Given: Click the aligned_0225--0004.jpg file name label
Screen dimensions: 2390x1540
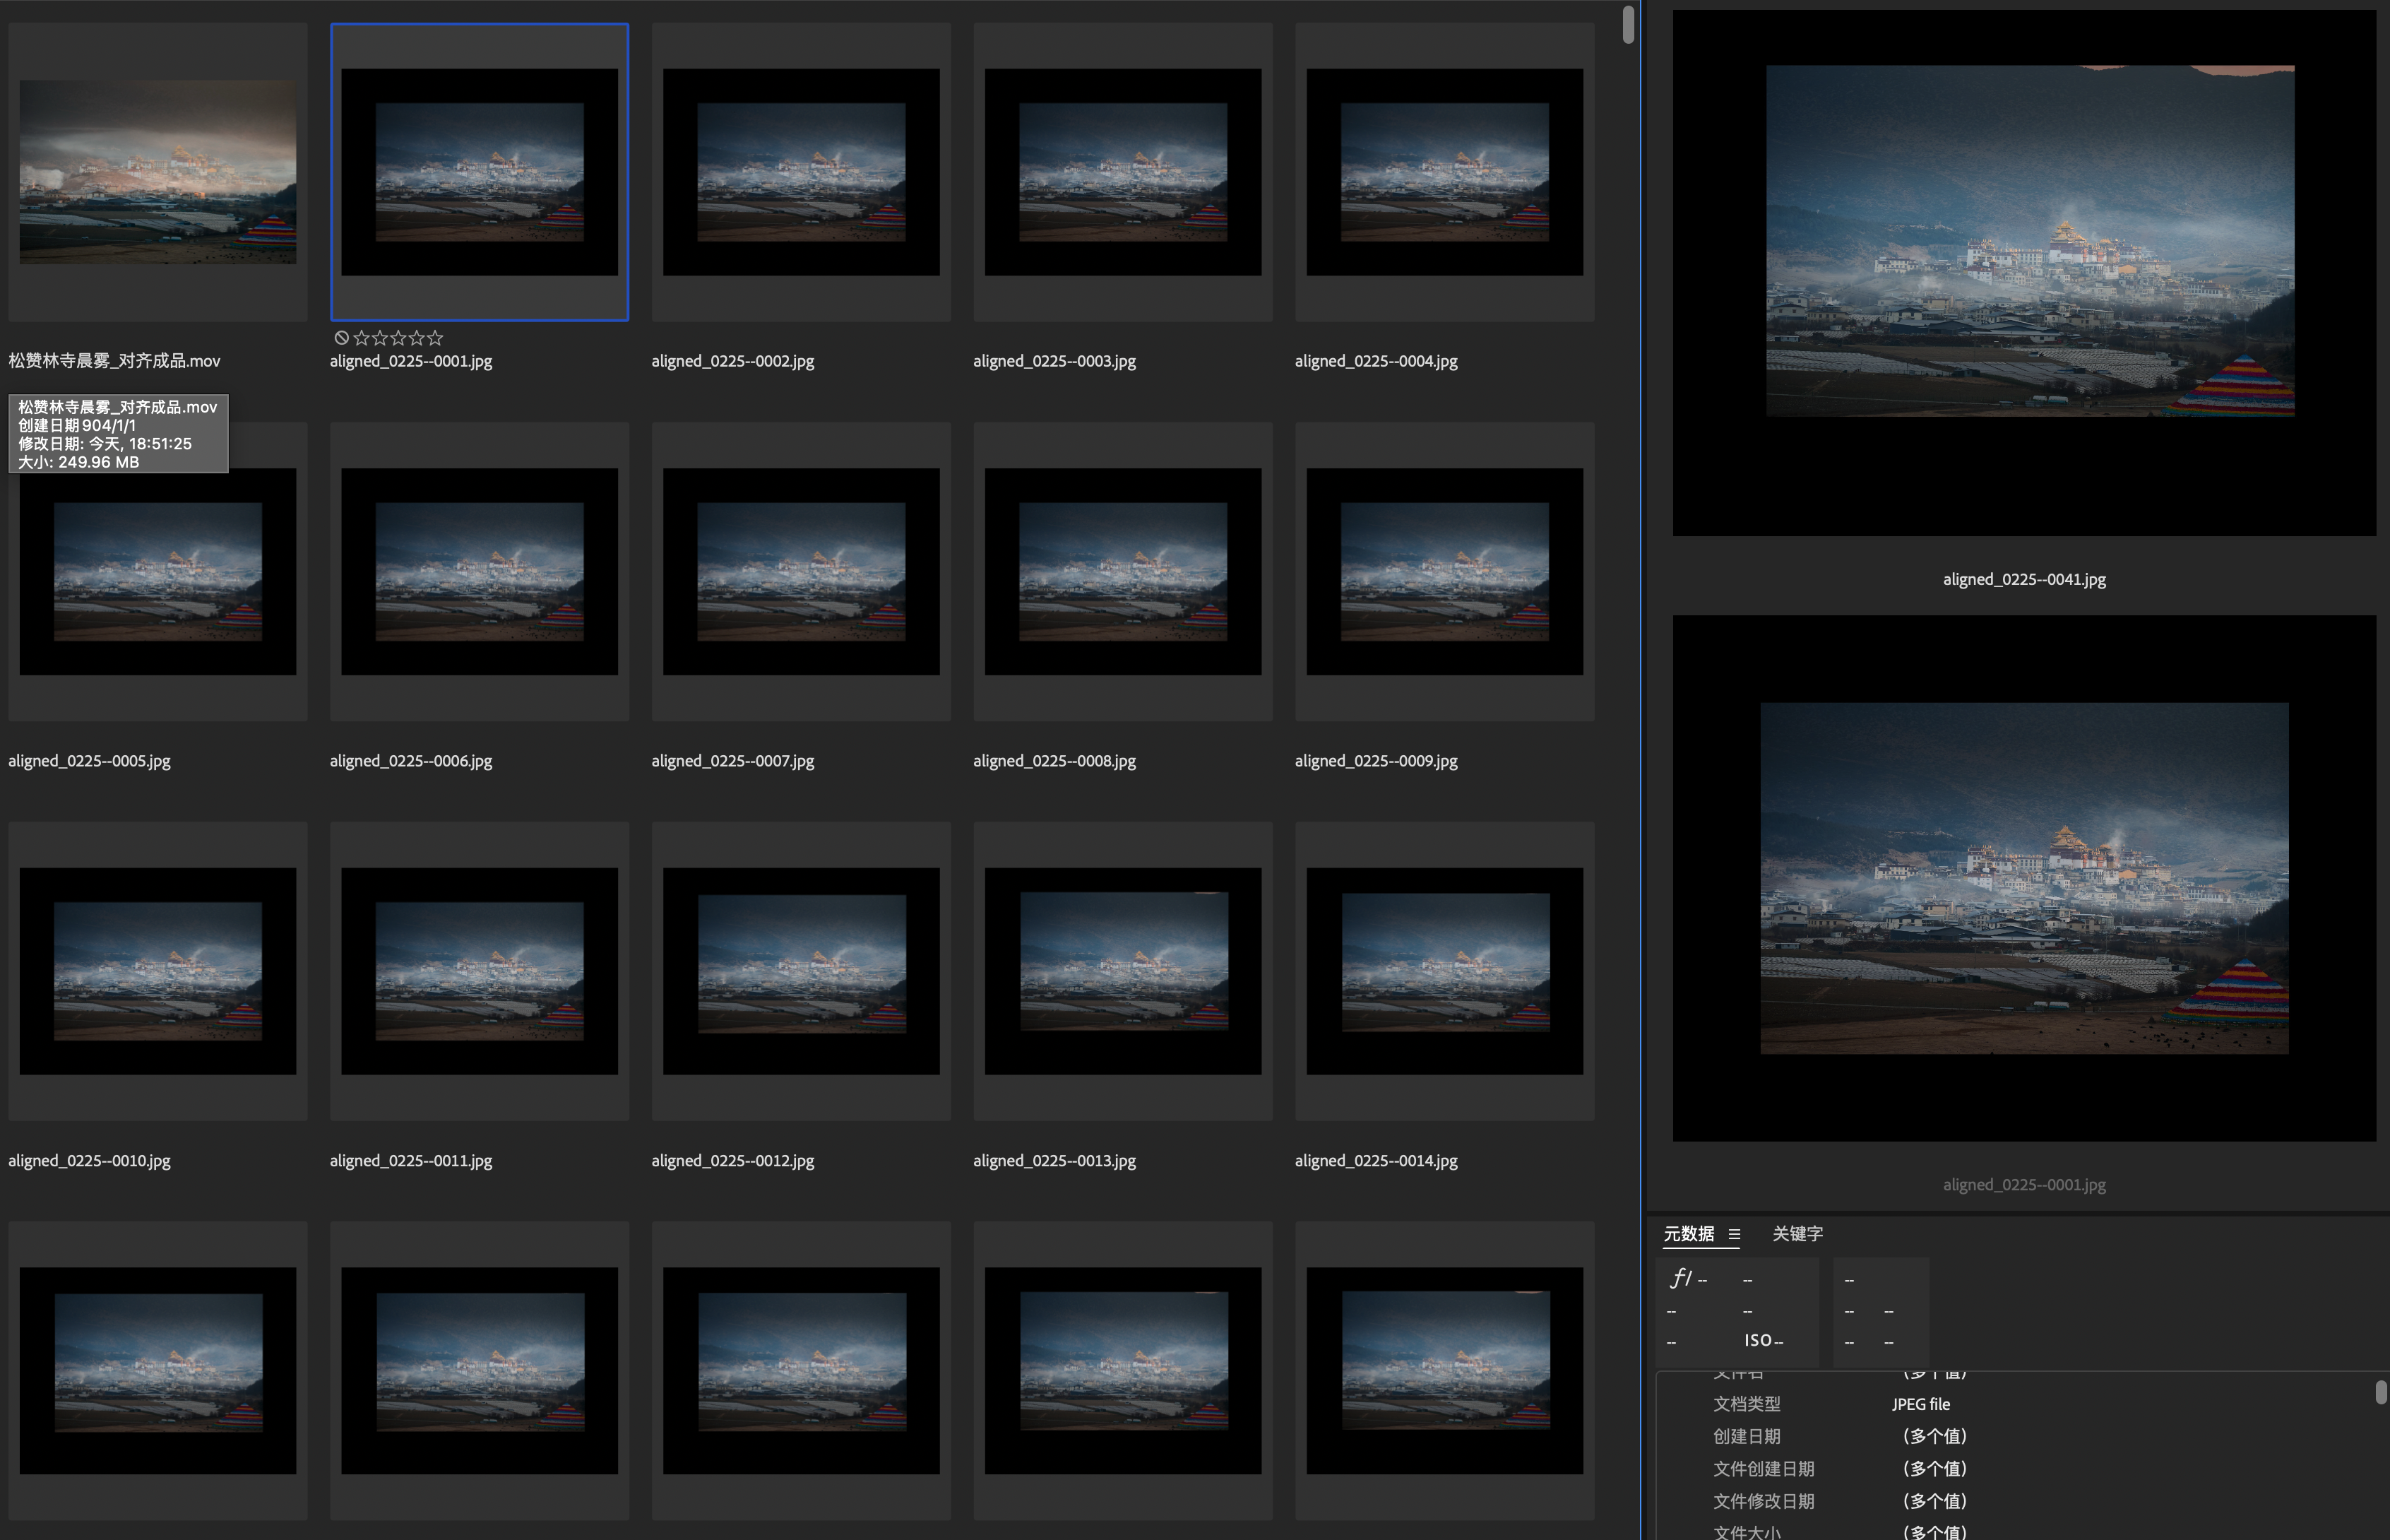Looking at the screenshot, I should coord(1377,361).
